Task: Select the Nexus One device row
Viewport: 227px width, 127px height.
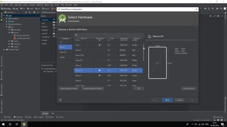Action: [108, 55]
